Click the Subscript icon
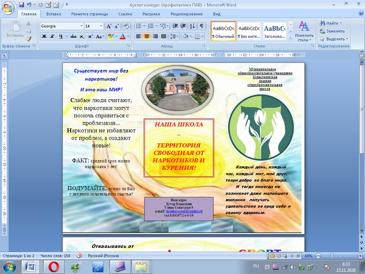This screenshot has height=274, width=365. pos(82,36)
